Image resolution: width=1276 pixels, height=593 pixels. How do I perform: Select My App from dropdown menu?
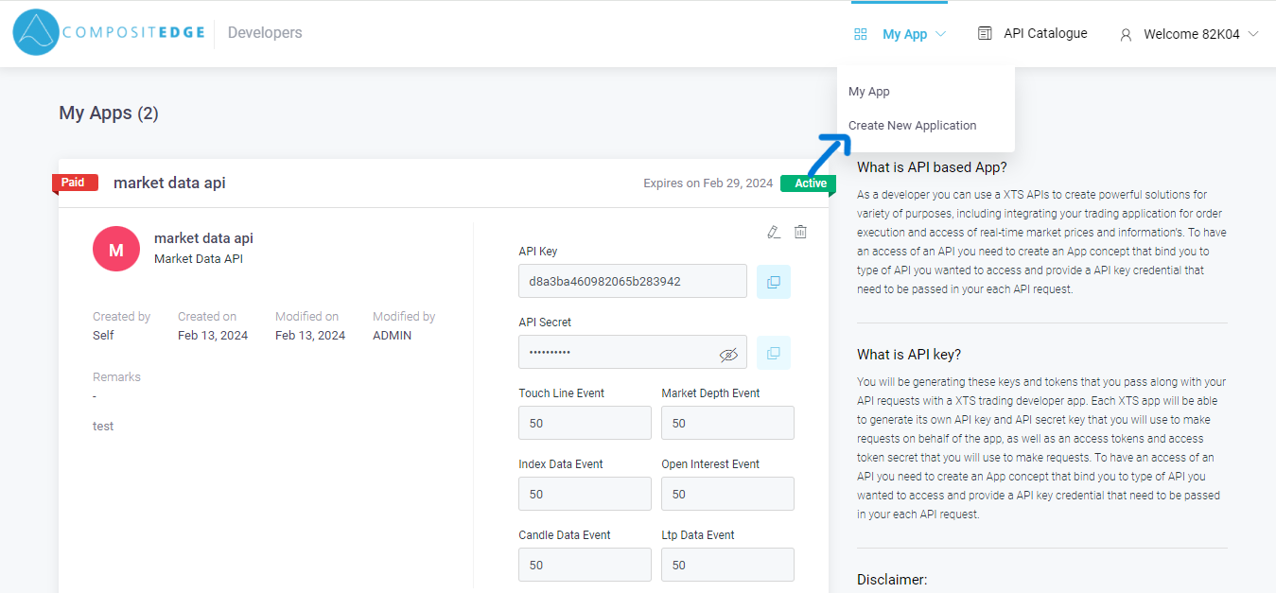(x=868, y=92)
